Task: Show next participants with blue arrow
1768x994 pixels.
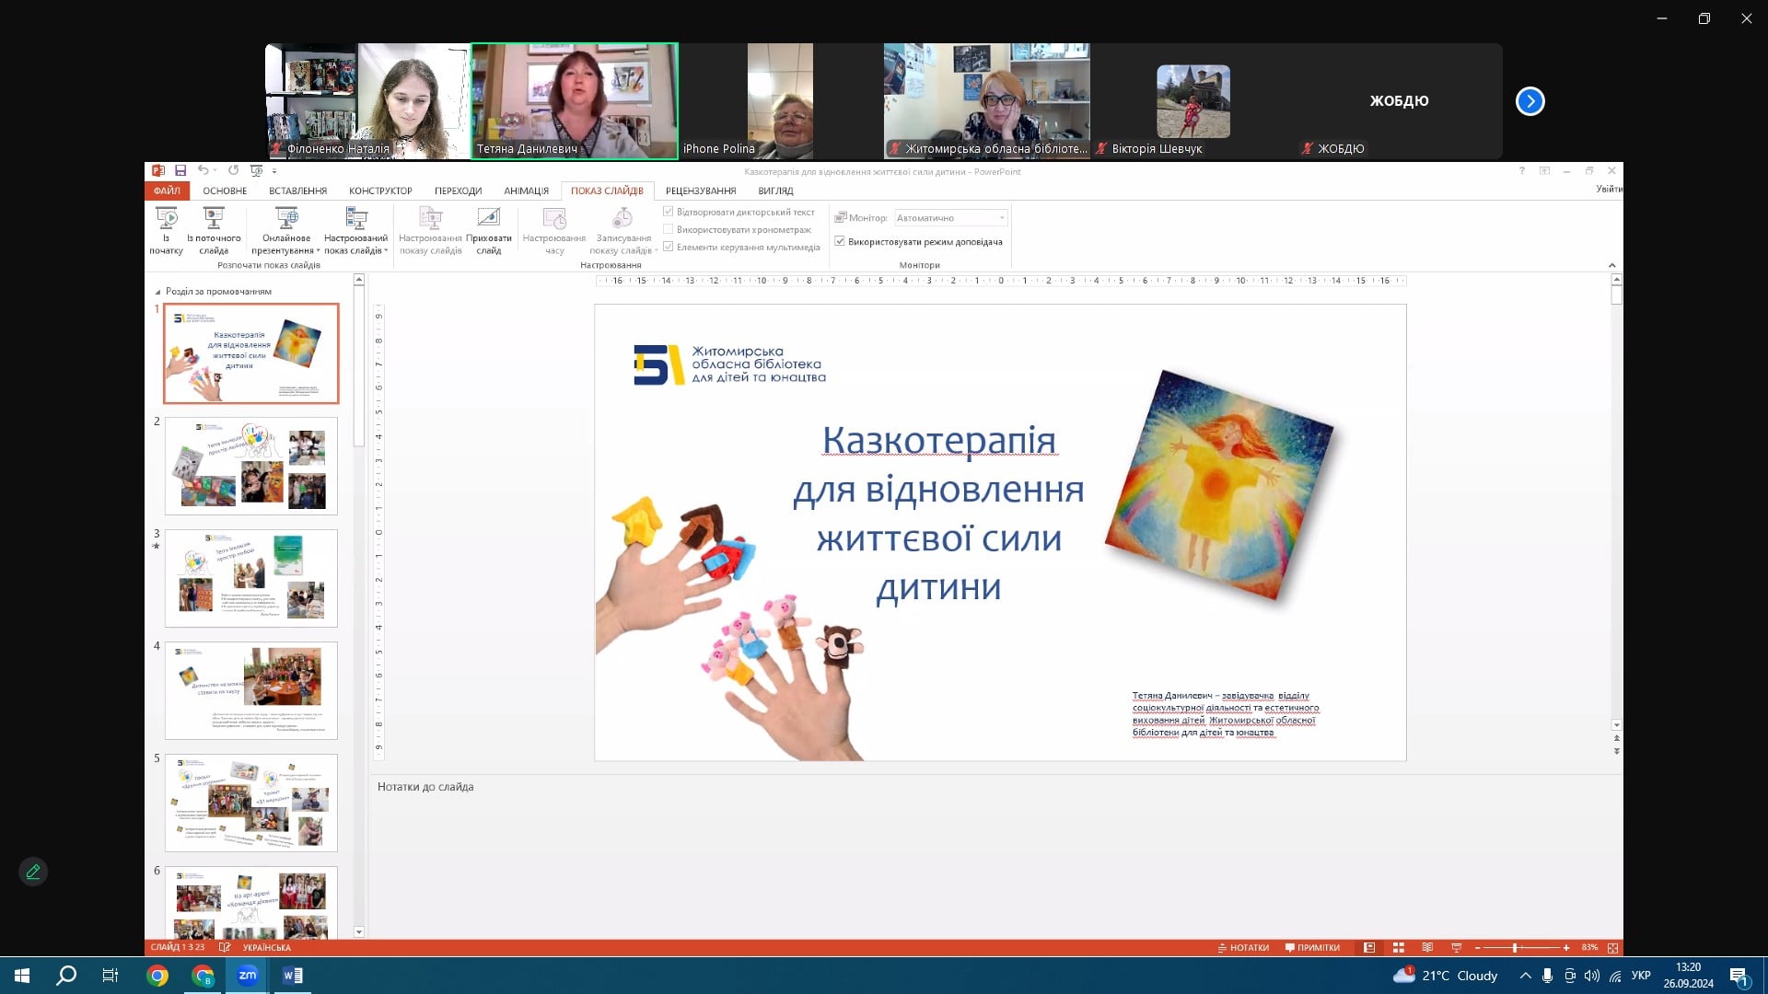Action: (x=1530, y=101)
